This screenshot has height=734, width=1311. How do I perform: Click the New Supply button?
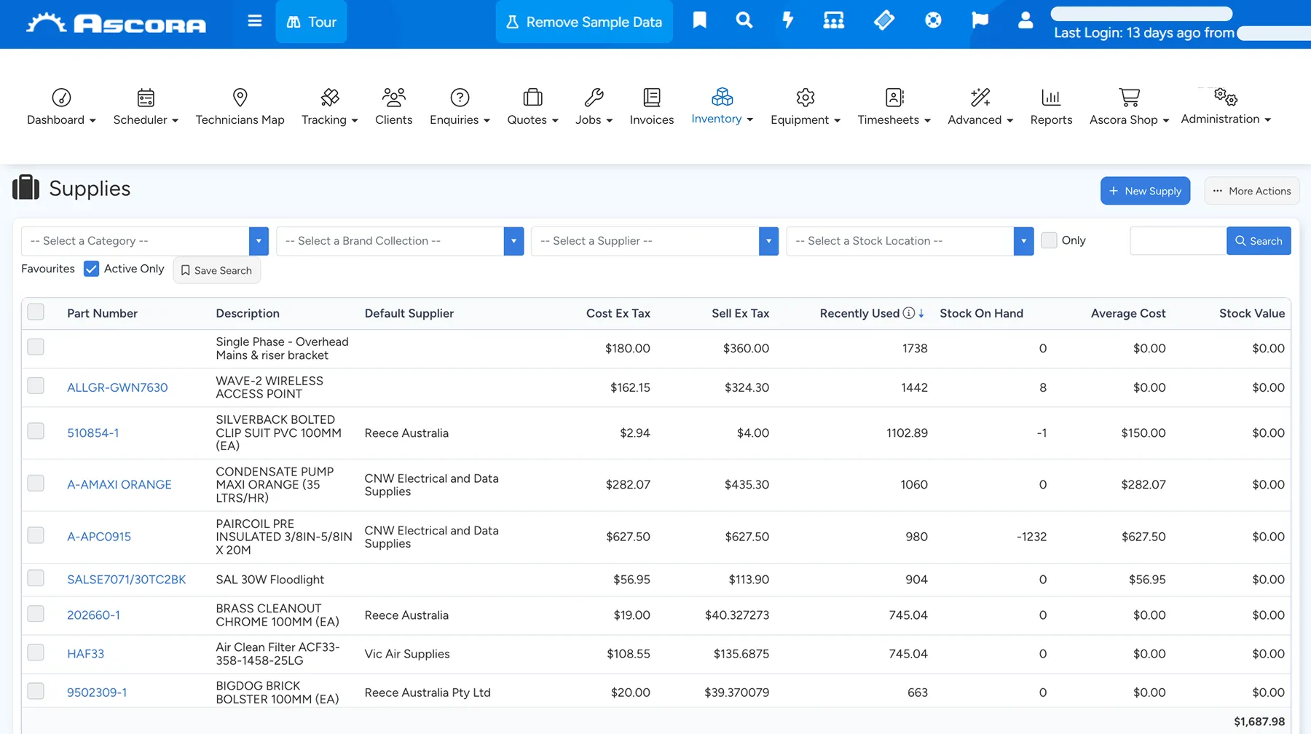point(1145,191)
